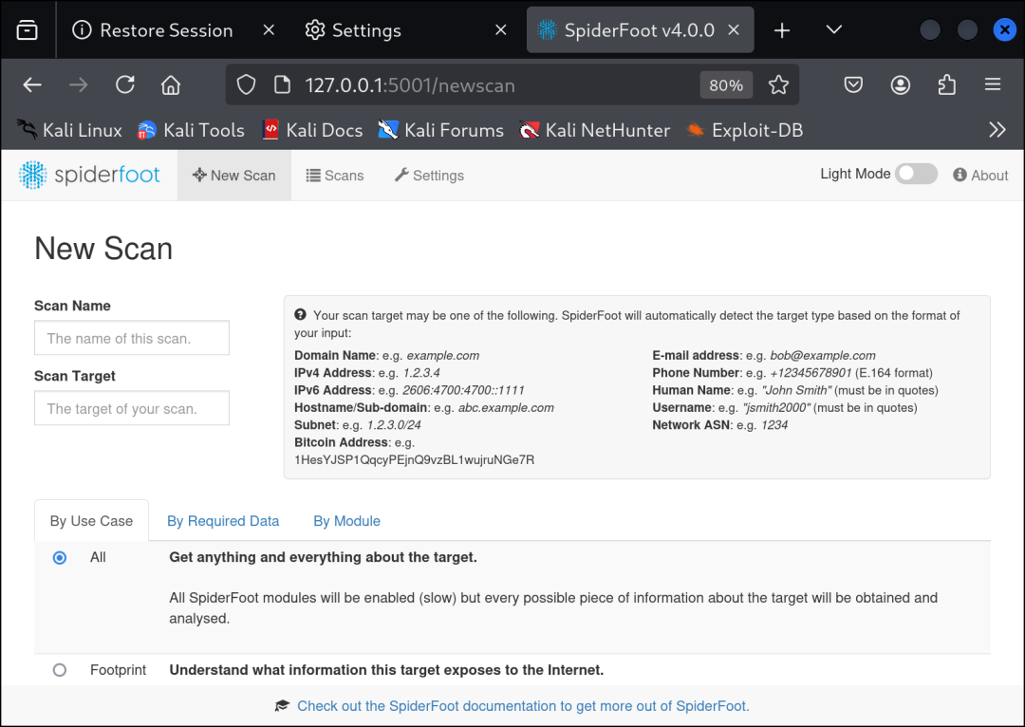Open the Firefox extensions puzzle icon
The image size is (1025, 727).
tap(946, 85)
